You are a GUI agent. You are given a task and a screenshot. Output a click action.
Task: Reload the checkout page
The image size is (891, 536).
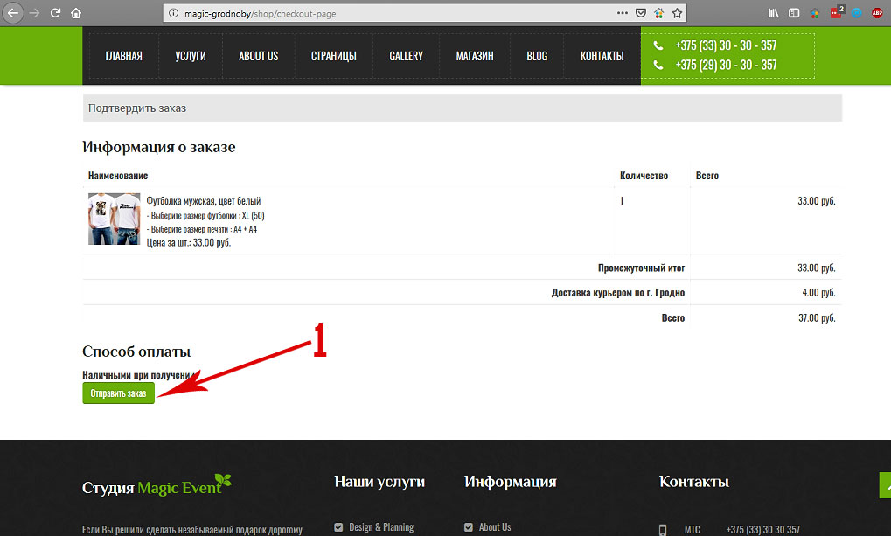click(x=56, y=13)
